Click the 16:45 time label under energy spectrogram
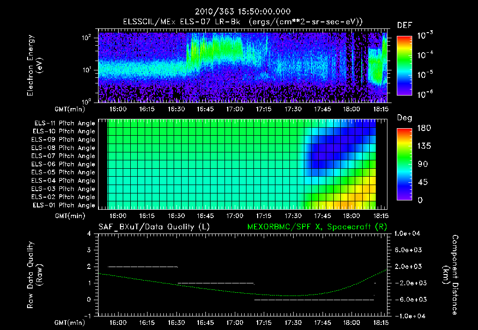This screenshot has width=478, height=330. click(205, 109)
